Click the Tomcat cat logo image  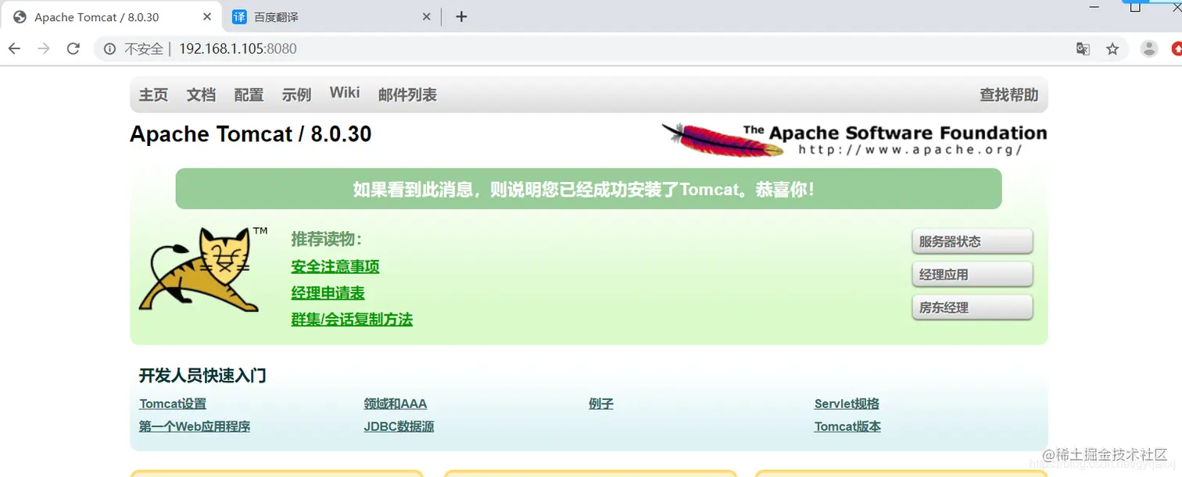[202, 269]
